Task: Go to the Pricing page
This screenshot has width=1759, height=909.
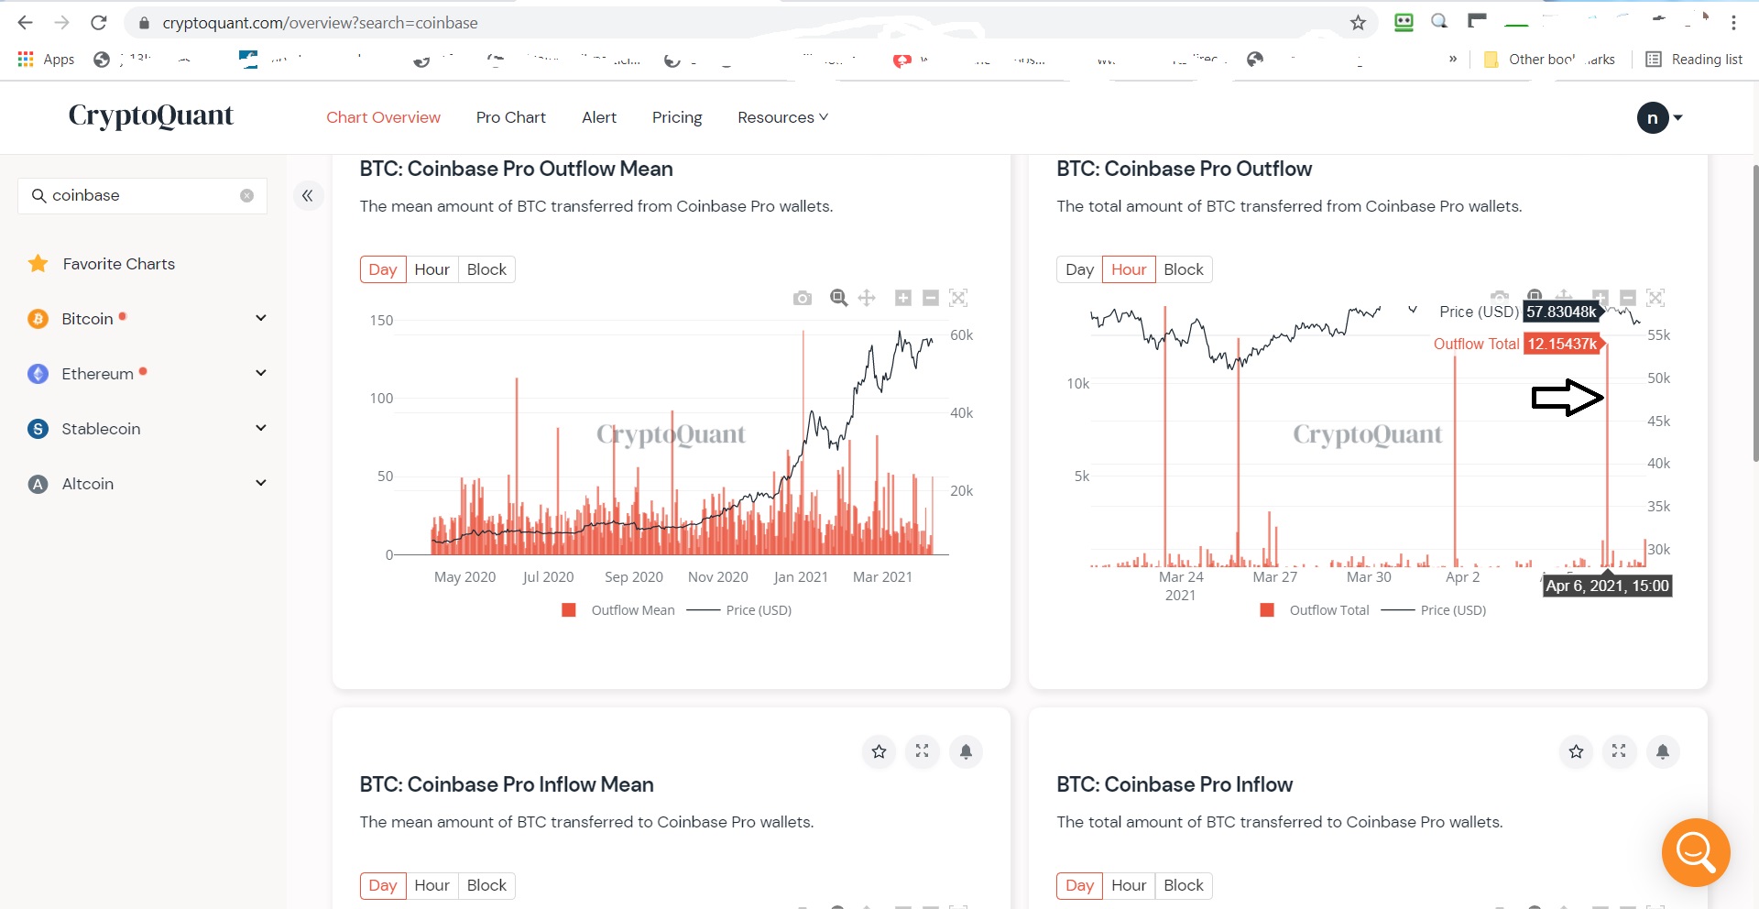Action: click(677, 117)
